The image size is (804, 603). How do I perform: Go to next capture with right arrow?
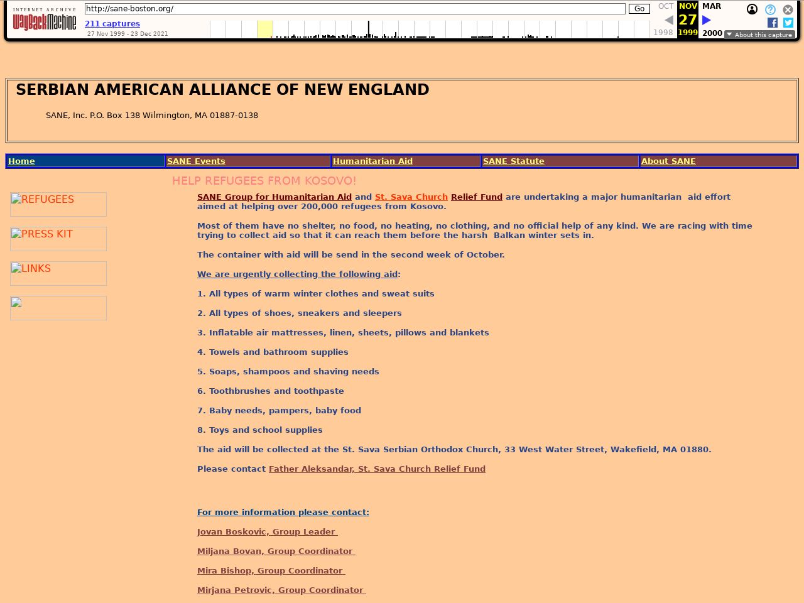click(x=707, y=20)
